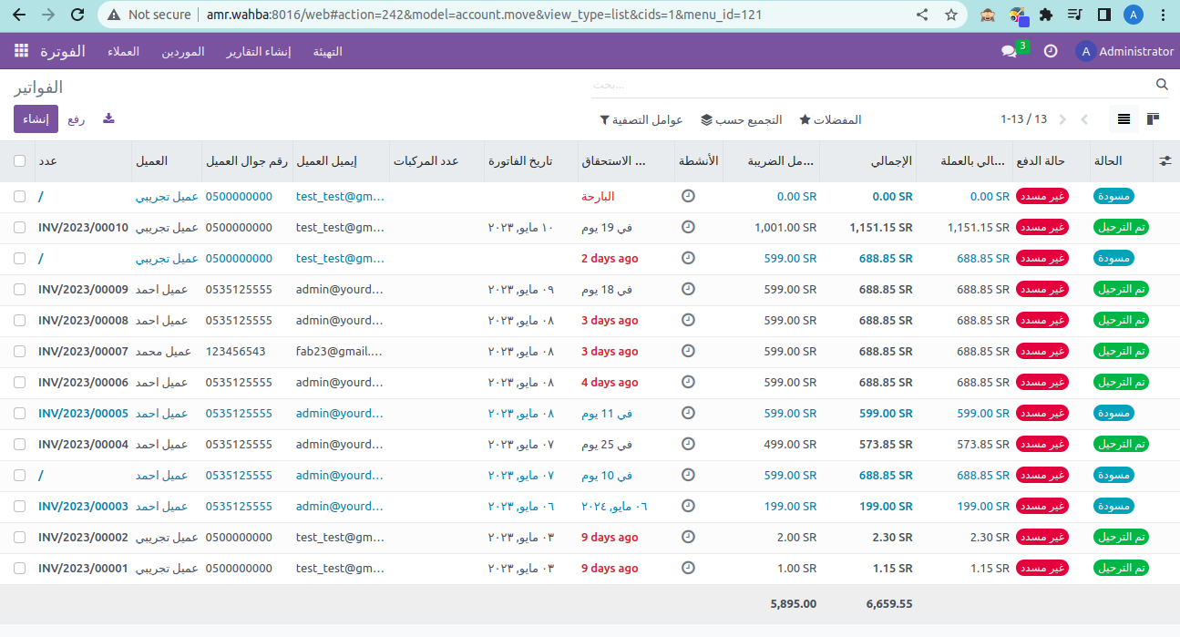
Task: Tick the checkbox for INV/2023/00010
Action: coord(20,227)
